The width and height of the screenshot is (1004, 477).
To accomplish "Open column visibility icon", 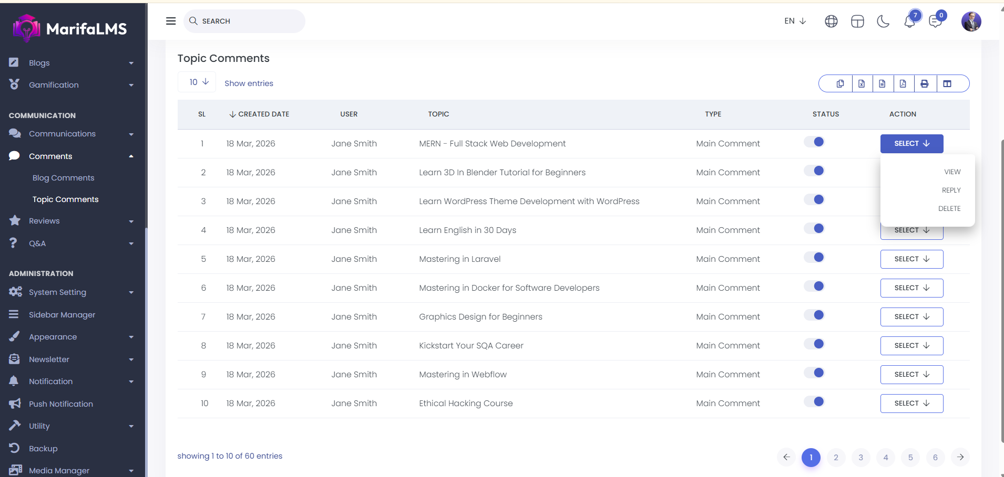I will [947, 83].
